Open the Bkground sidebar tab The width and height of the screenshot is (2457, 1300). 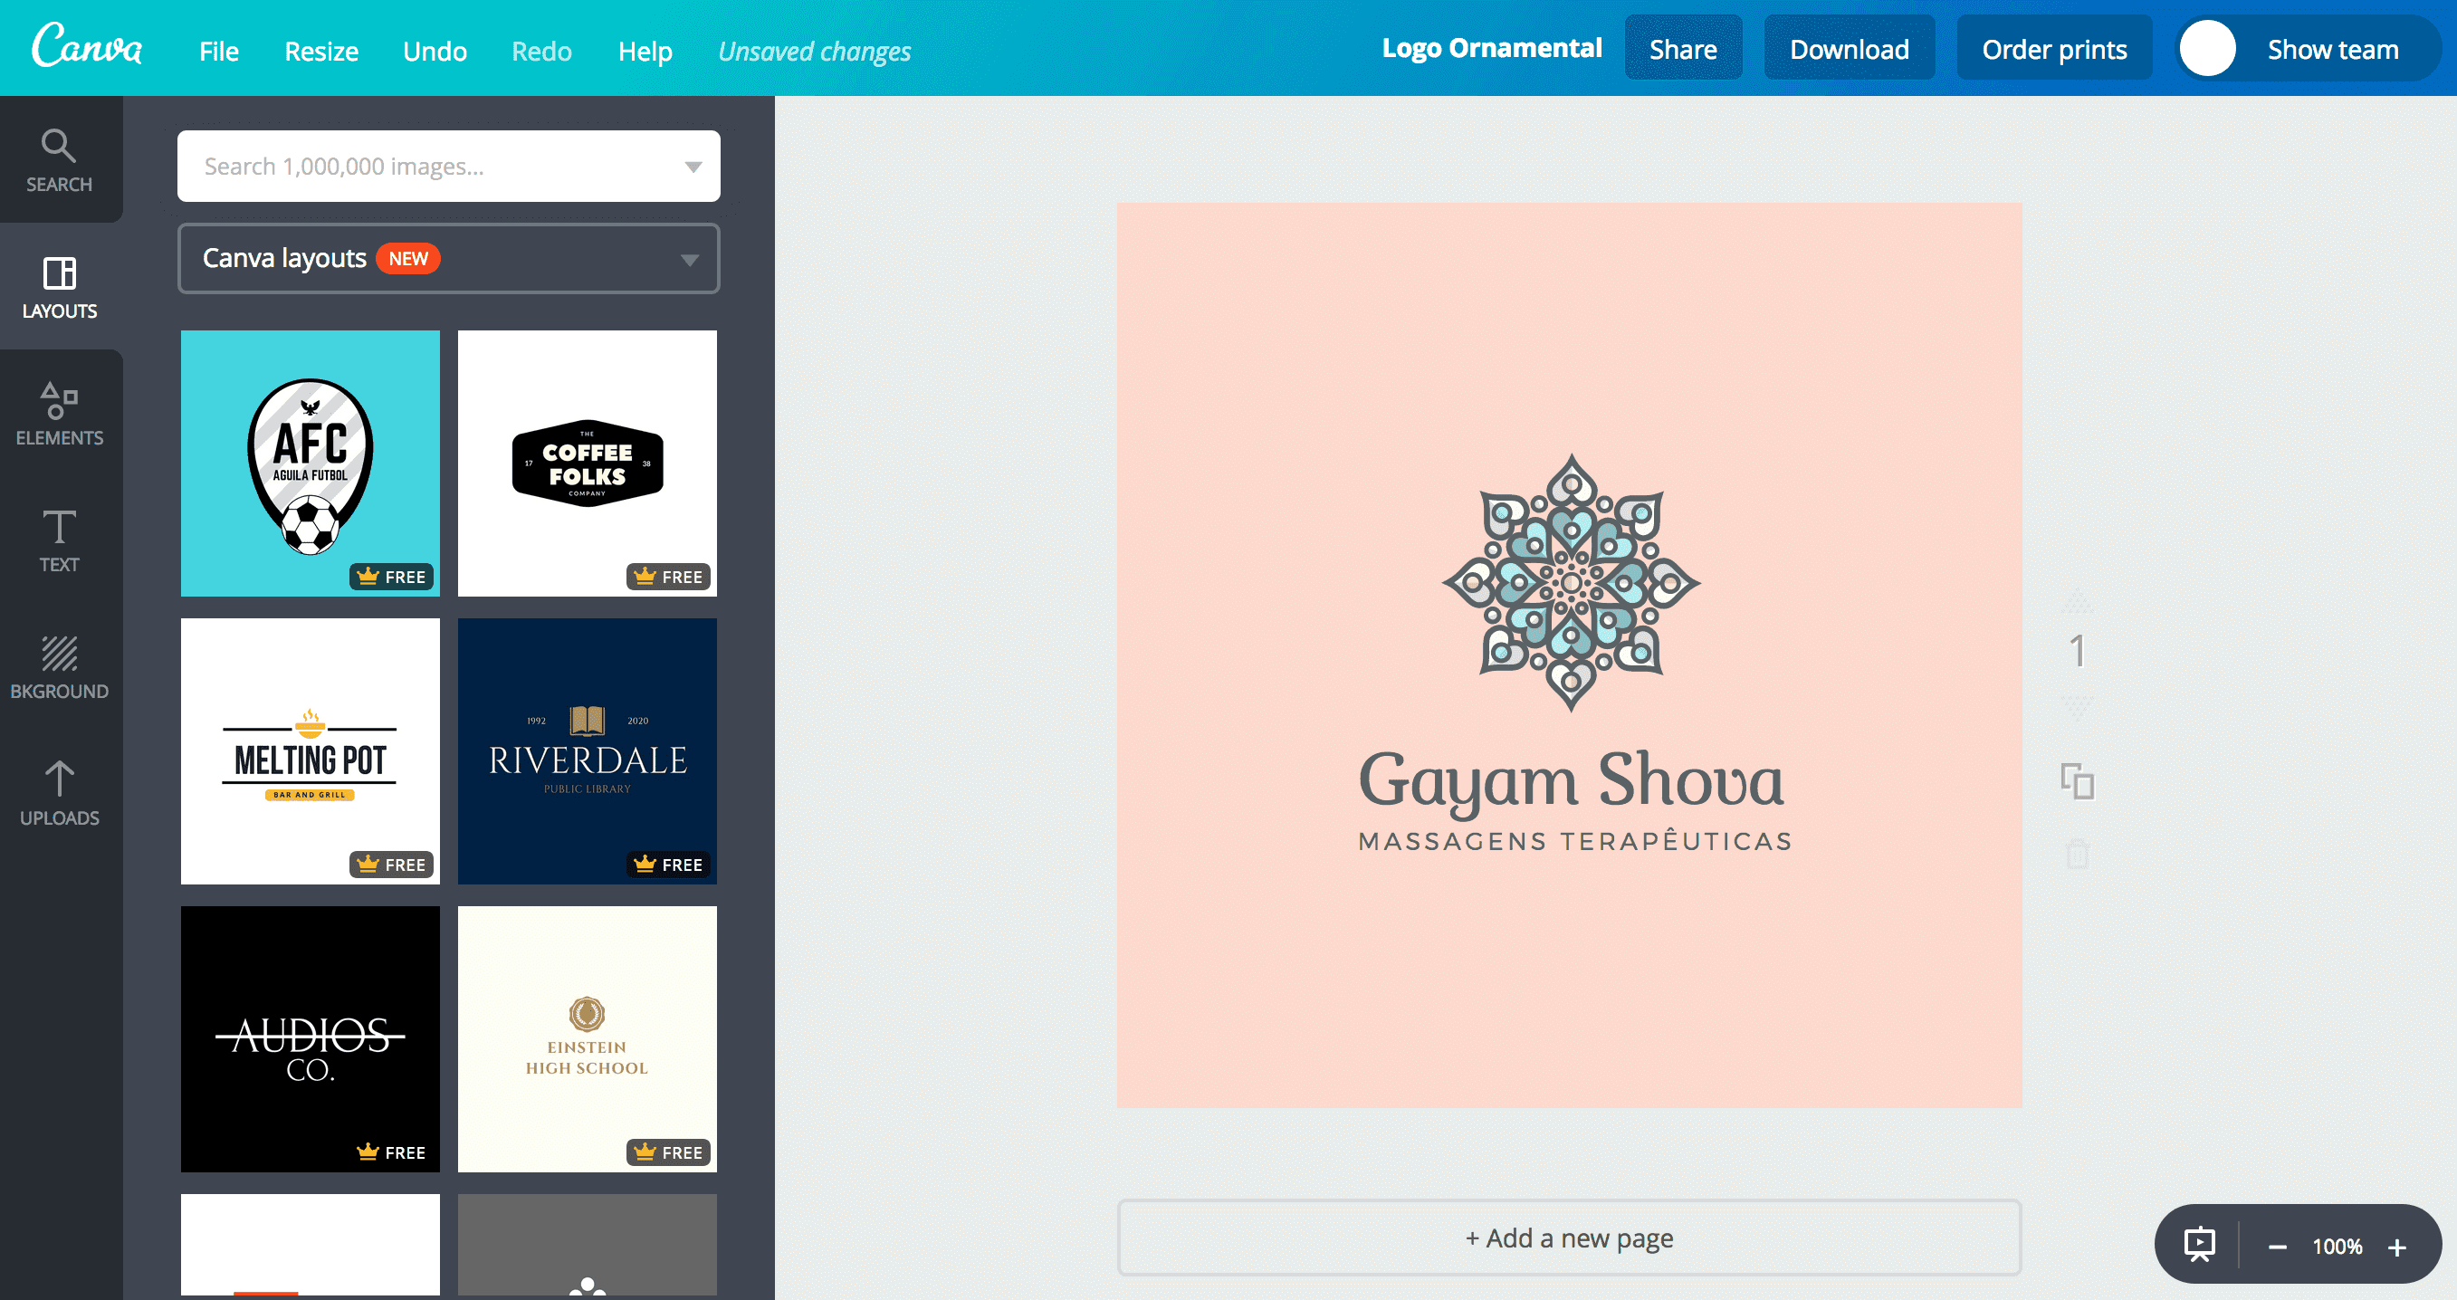point(59,667)
